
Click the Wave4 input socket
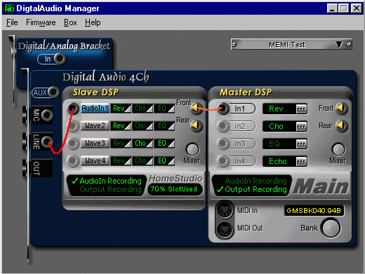point(73,161)
